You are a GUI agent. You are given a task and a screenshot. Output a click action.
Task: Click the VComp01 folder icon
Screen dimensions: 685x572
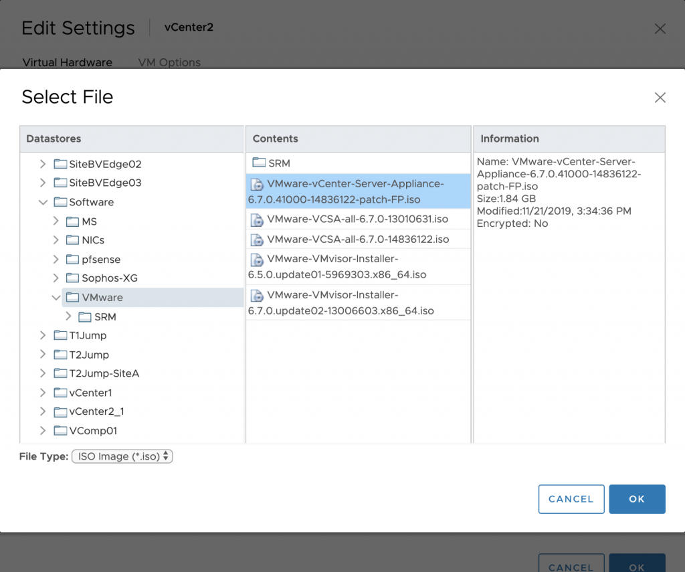(x=60, y=430)
